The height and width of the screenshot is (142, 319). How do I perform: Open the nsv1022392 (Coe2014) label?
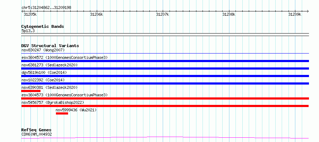pos(43,80)
